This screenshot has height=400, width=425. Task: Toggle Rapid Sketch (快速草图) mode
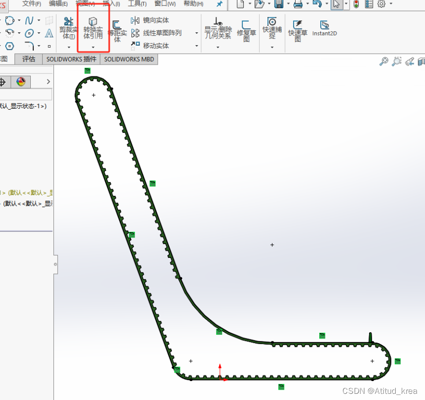[x=298, y=31]
